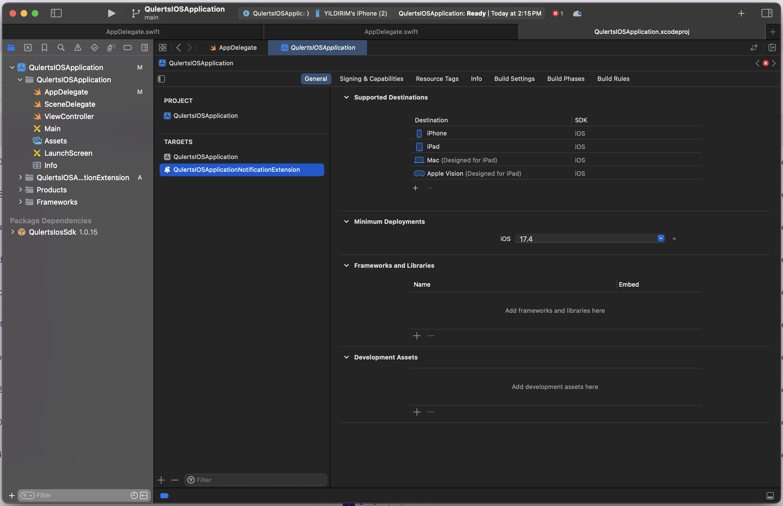Open the Build Rules tab
Image resolution: width=783 pixels, height=506 pixels.
pyautogui.click(x=613, y=79)
